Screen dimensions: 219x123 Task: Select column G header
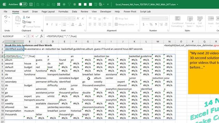(88, 42)
